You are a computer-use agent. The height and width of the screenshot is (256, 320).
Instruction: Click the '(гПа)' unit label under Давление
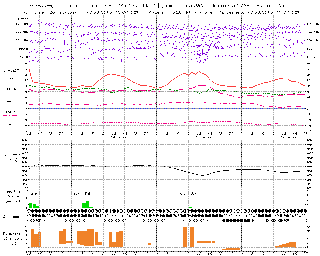(x=13, y=160)
